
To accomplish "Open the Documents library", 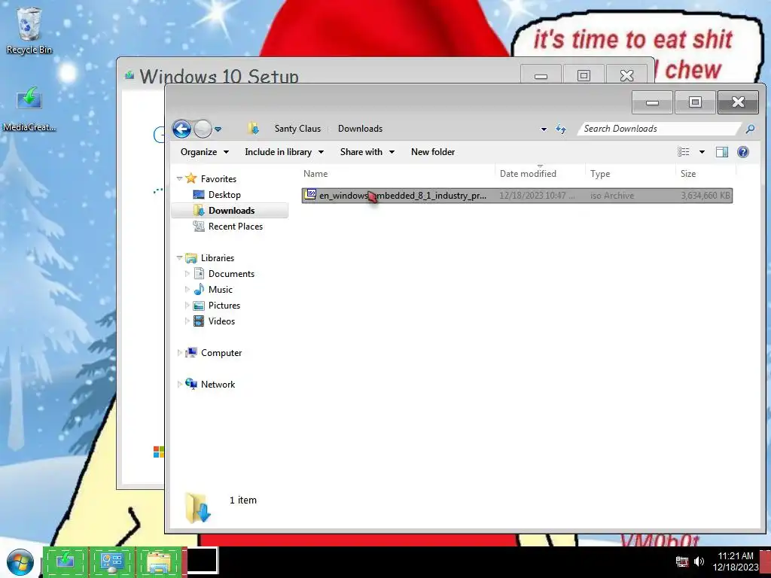I will pyautogui.click(x=231, y=274).
